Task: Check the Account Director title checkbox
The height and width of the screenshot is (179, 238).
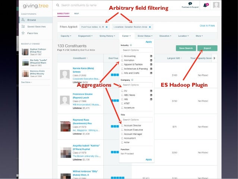Action: click(x=122, y=126)
